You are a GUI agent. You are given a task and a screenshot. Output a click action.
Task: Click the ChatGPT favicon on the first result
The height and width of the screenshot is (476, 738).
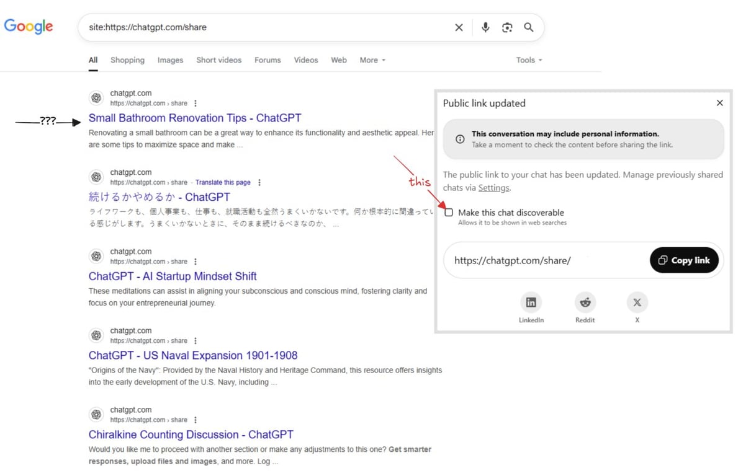[96, 98]
